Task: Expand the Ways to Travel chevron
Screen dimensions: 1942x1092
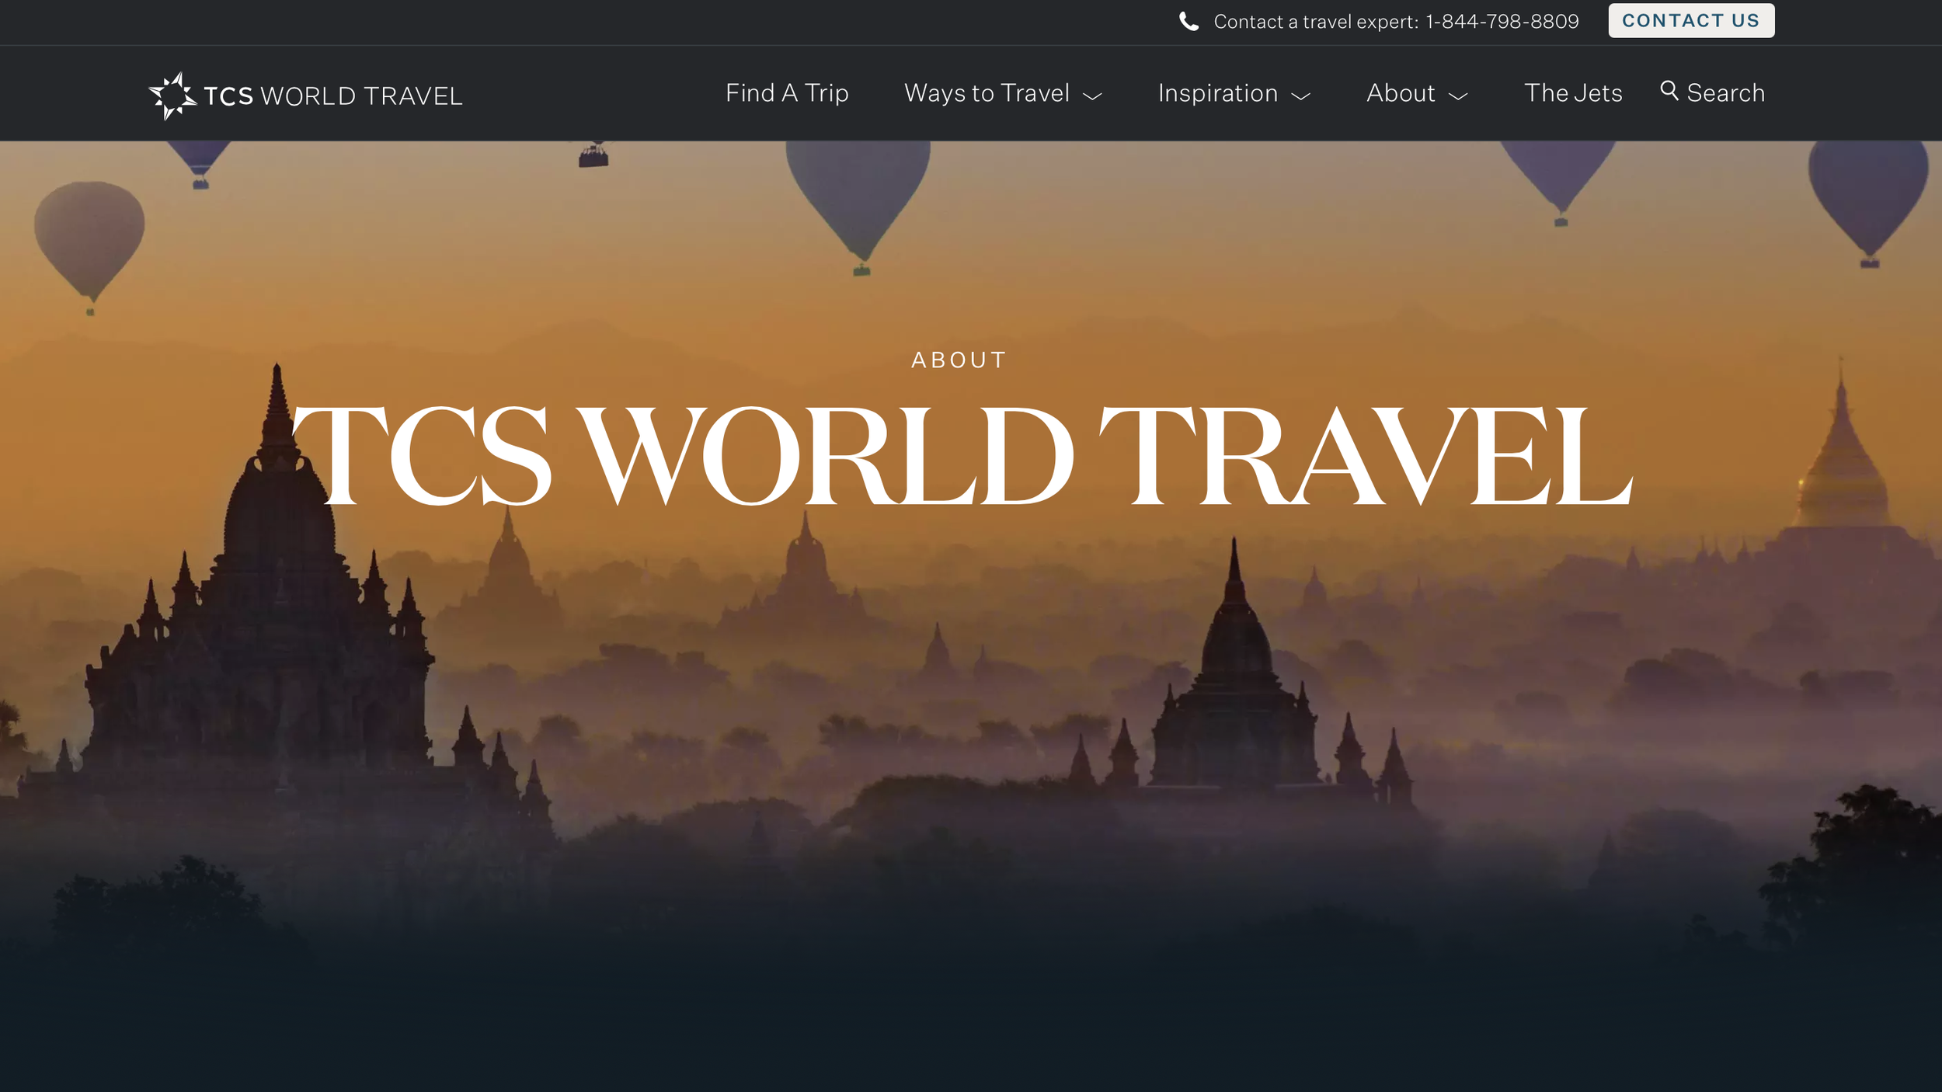Action: (1092, 96)
